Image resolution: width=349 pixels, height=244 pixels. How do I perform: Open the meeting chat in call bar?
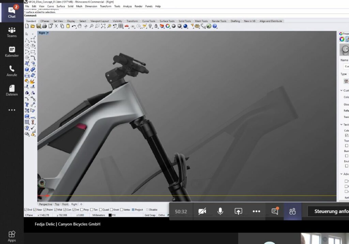[x=275, y=211]
